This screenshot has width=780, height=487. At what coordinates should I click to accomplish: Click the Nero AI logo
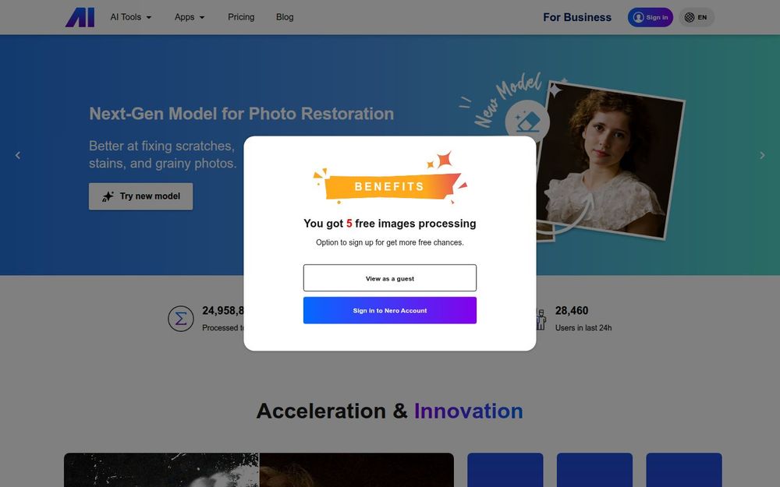point(80,17)
